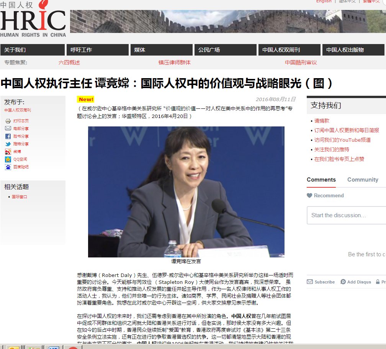Click the envelope icon beside Subscribe
This screenshot has height=349, width=386.
(x=310, y=282)
